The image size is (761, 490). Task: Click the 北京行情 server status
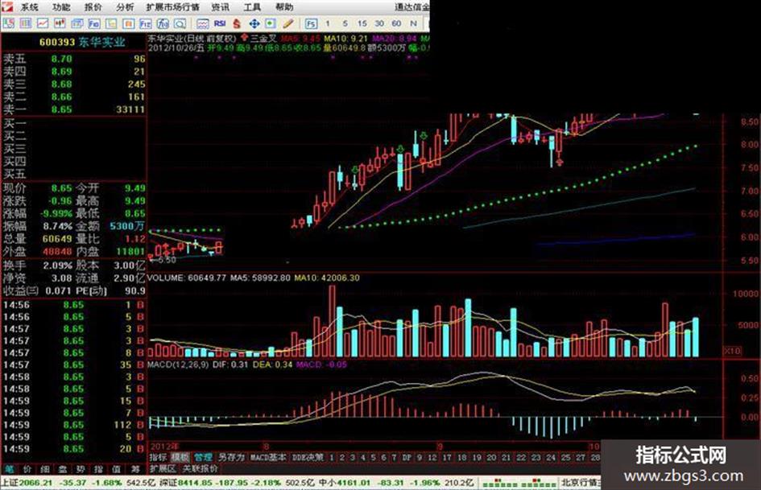tap(580, 483)
